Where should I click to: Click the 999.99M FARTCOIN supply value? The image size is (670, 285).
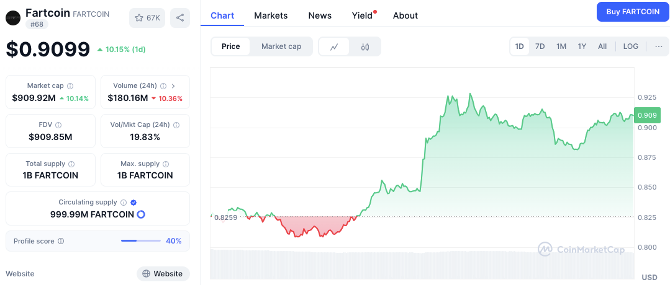coord(92,214)
